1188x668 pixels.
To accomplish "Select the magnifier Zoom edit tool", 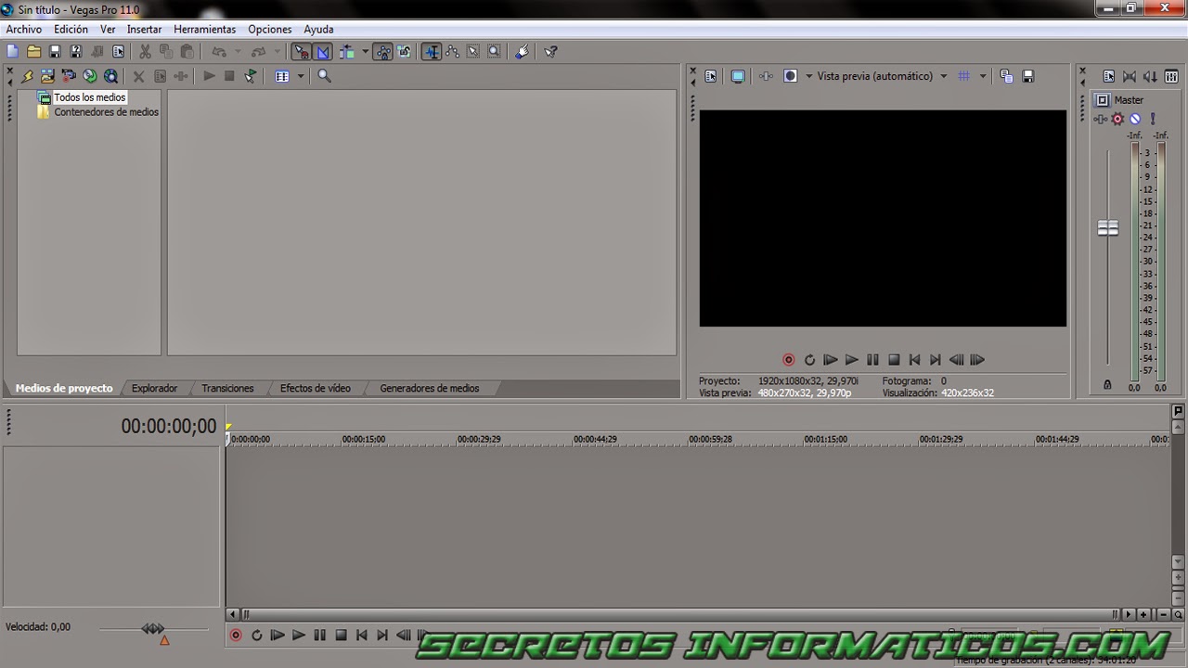I will (x=495, y=52).
